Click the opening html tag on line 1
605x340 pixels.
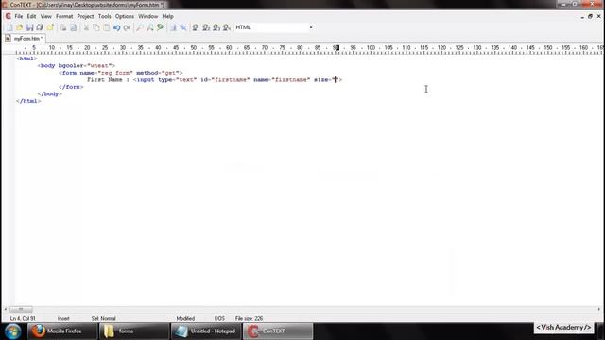pyautogui.click(x=26, y=59)
